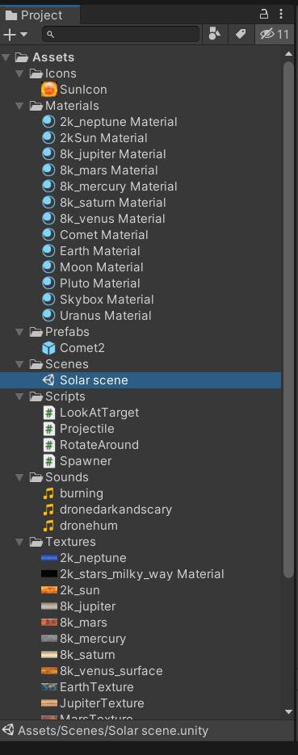Select Pluto Material in the list

[100, 283]
